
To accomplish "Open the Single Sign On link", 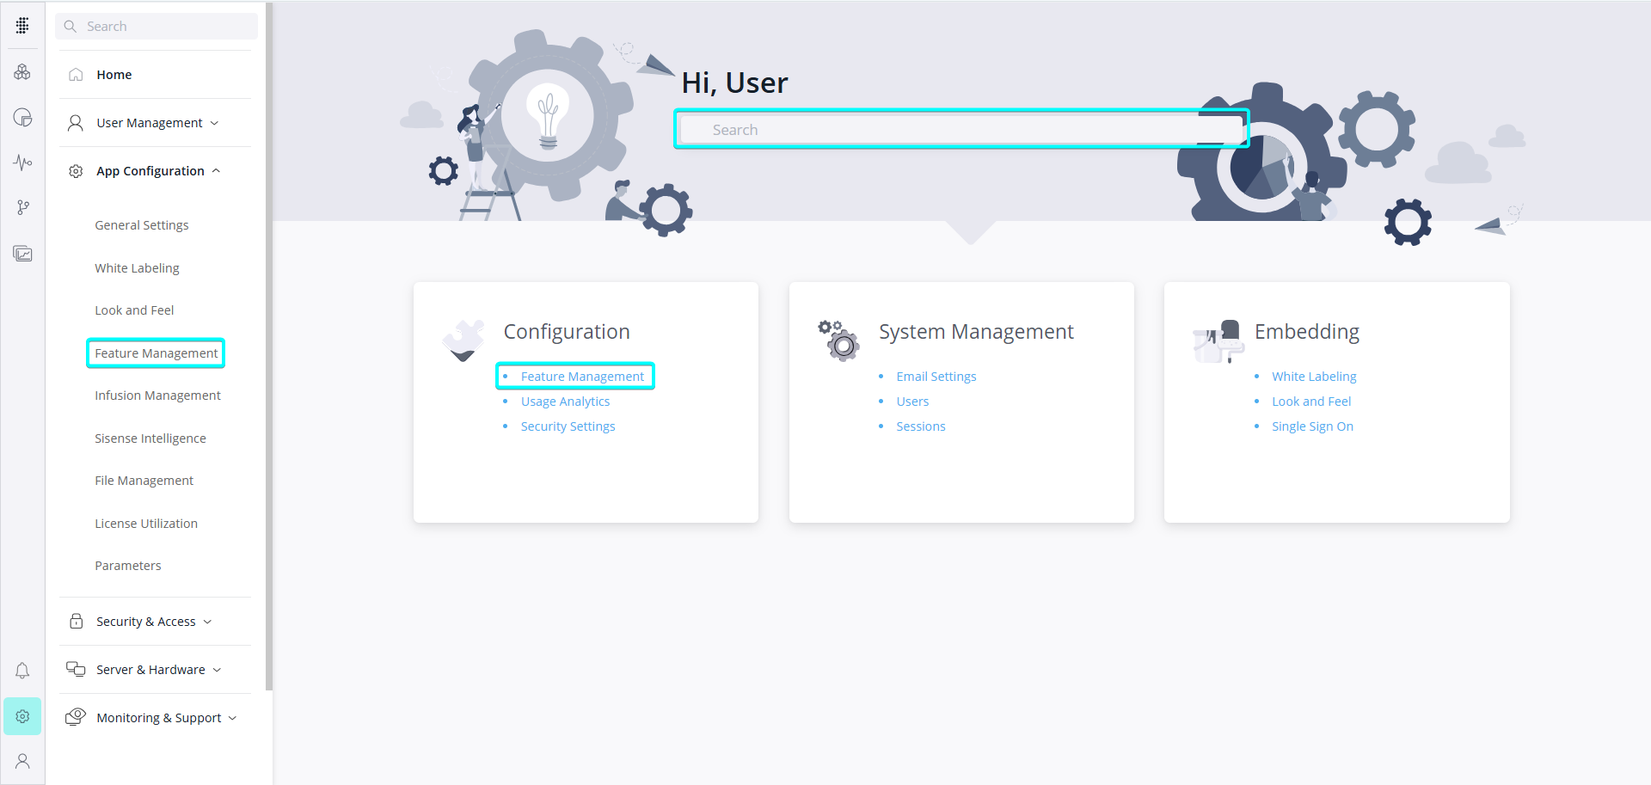I will pyautogui.click(x=1312, y=426).
